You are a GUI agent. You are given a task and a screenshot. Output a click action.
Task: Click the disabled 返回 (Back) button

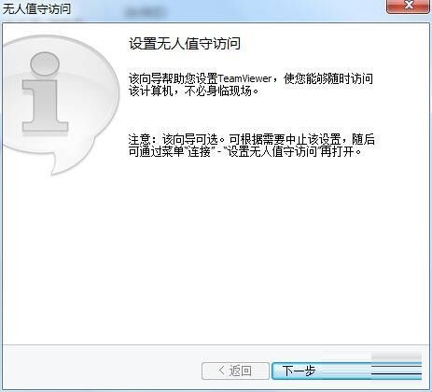(235, 371)
